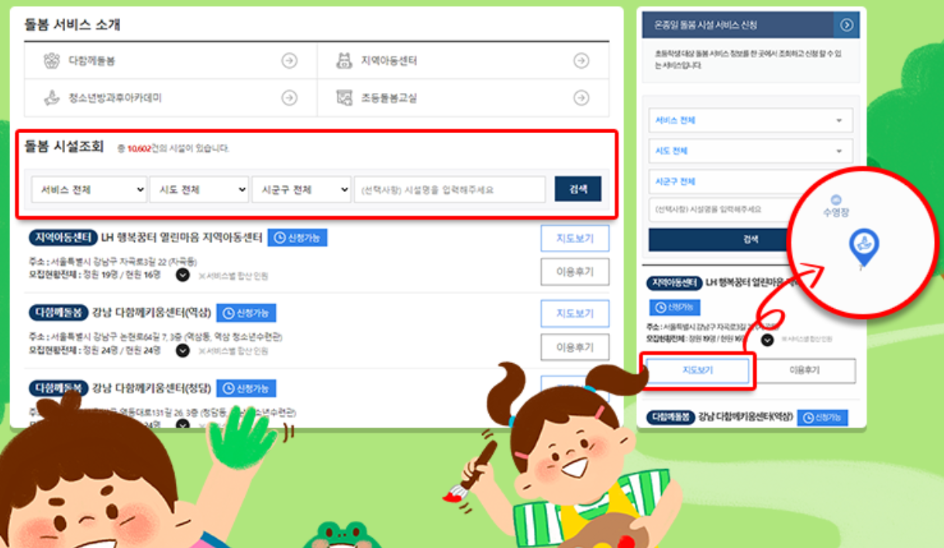Expand details chevron for LH 행복꿈터 in main list

[x=182, y=275]
